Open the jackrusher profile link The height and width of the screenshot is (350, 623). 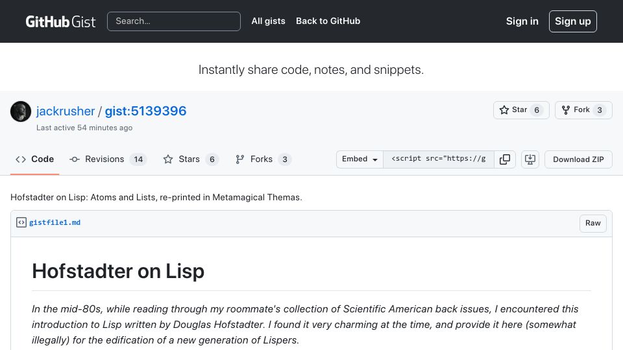[66, 111]
